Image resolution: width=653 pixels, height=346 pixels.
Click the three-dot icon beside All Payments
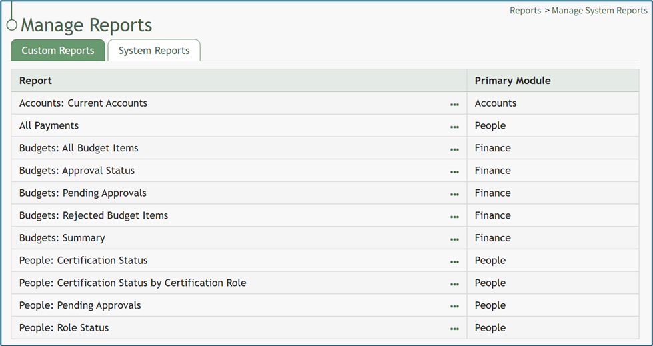click(x=454, y=127)
